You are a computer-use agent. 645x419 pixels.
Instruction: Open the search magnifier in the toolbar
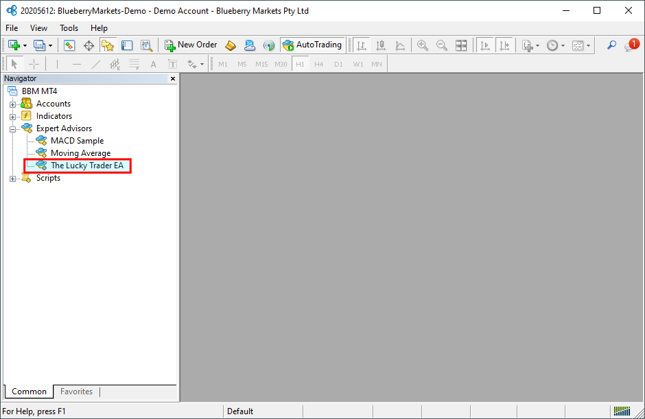[x=611, y=45]
